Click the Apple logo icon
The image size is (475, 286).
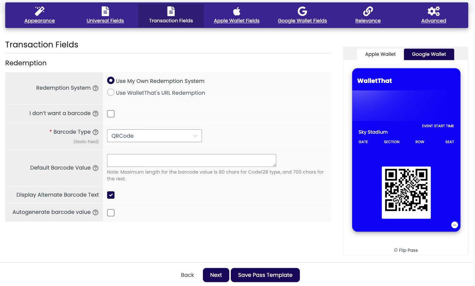point(236,11)
